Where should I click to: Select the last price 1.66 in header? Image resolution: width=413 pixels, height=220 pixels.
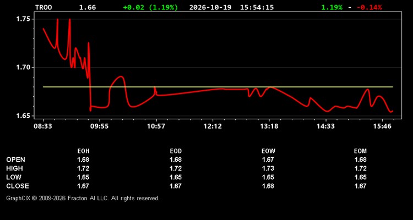click(88, 7)
